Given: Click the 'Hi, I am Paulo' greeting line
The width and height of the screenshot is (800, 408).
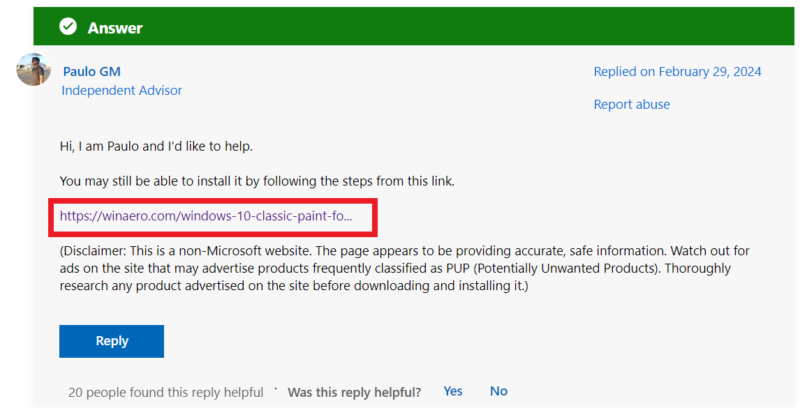Looking at the screenshot, I should point(156,147).
